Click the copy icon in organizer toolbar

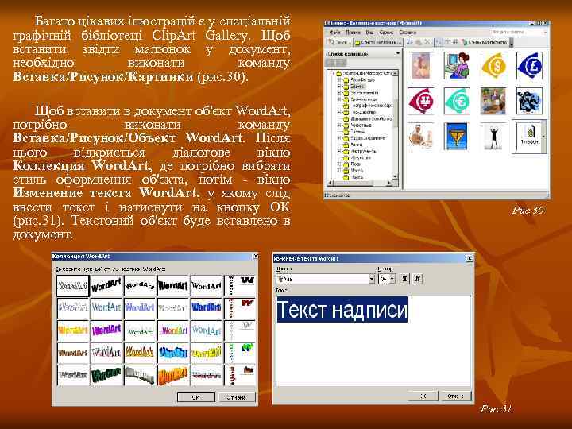click(x=410, y=42)
